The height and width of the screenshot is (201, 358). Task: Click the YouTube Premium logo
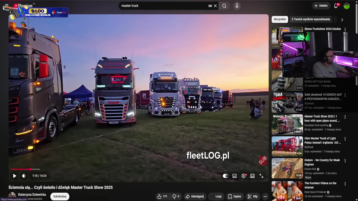click(23, 6)
